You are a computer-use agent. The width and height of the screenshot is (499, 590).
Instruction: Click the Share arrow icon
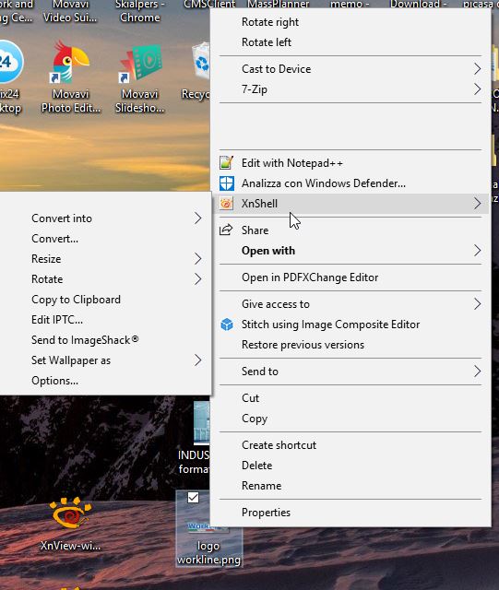(226, 230)
